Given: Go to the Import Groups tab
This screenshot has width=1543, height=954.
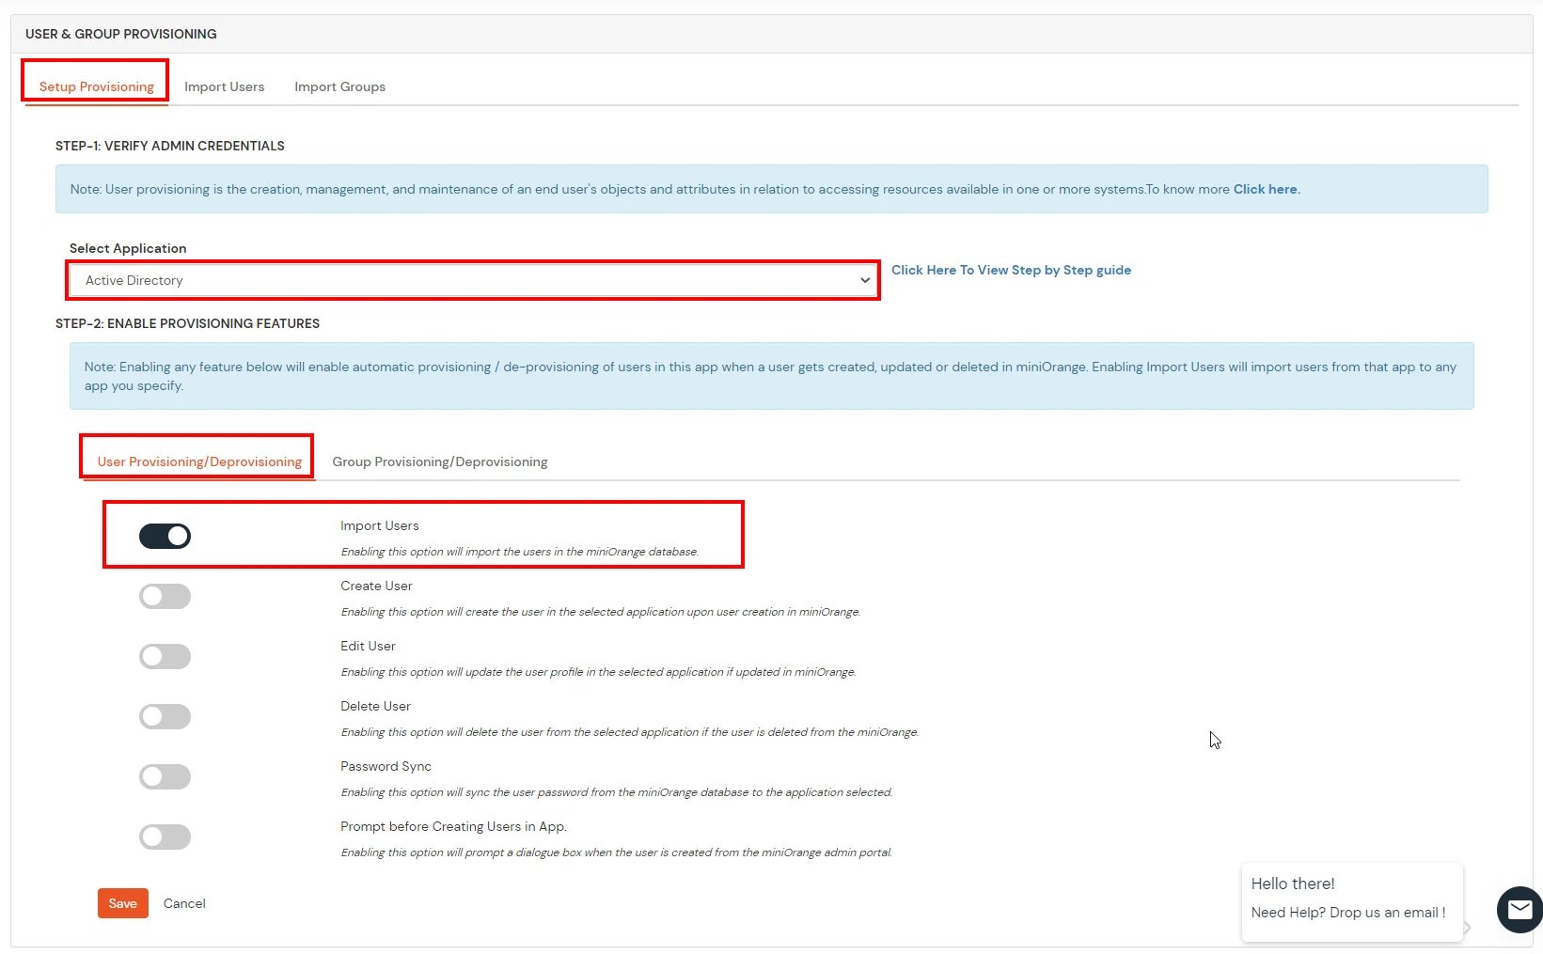Looking at the screenshot, I should pyautogui.click(x=339, y=86).
